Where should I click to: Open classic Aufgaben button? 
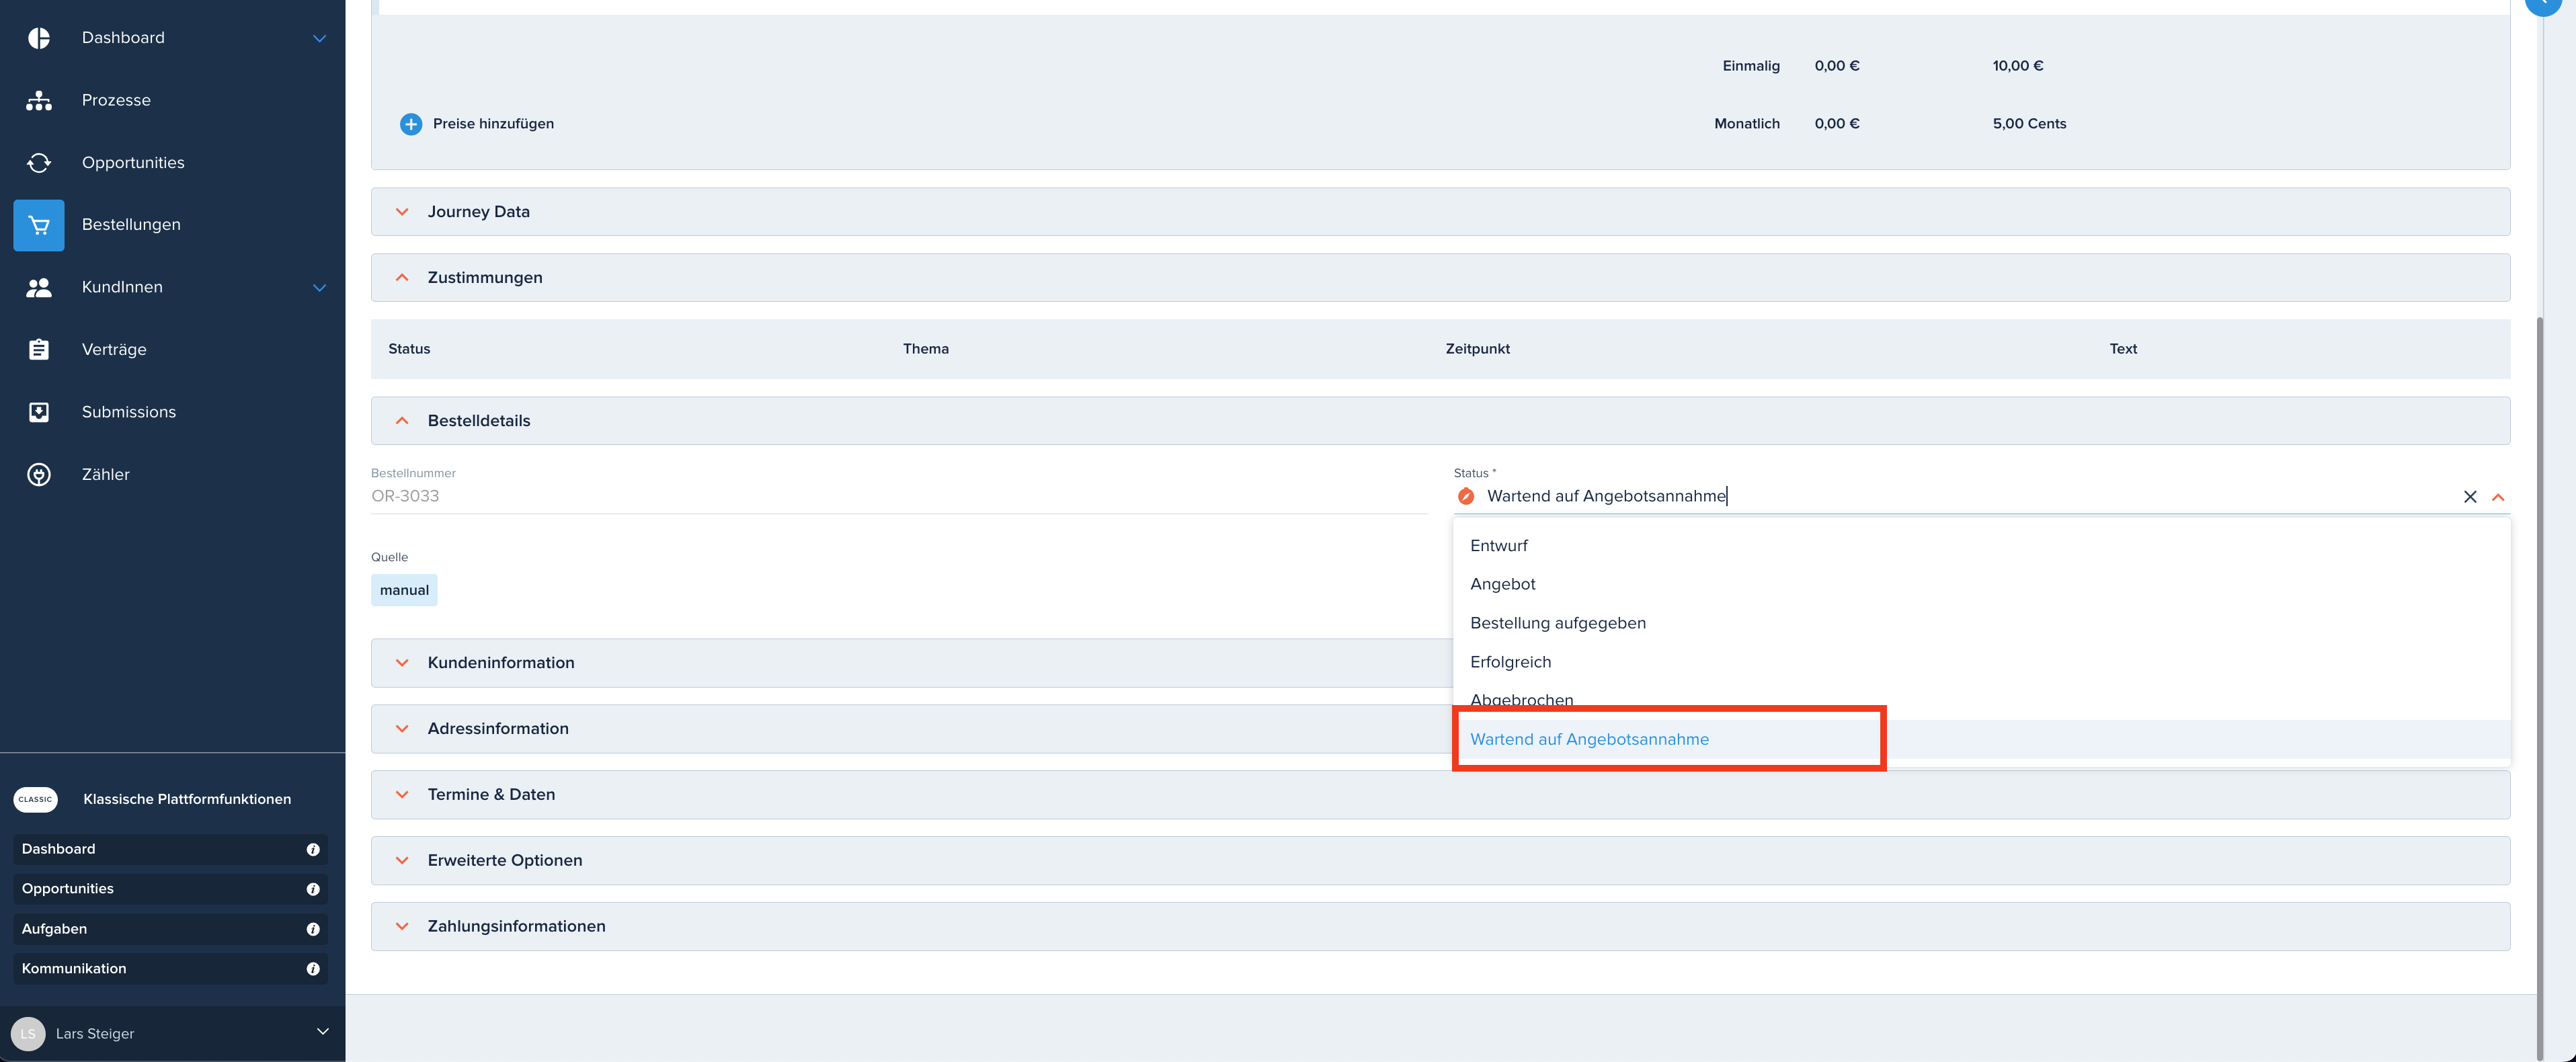pos(171,929)
